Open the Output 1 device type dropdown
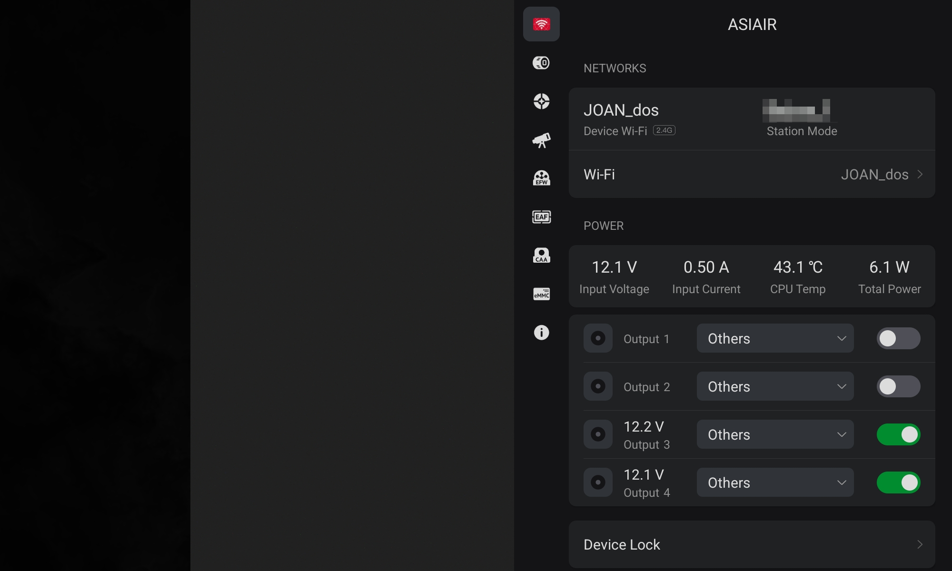 775,338
